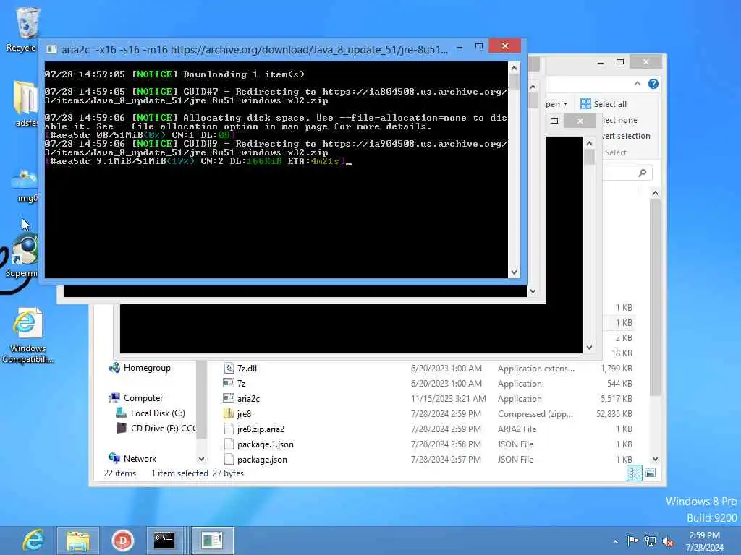Open the clock showing 2:59 PM

(x=704, y=541)
